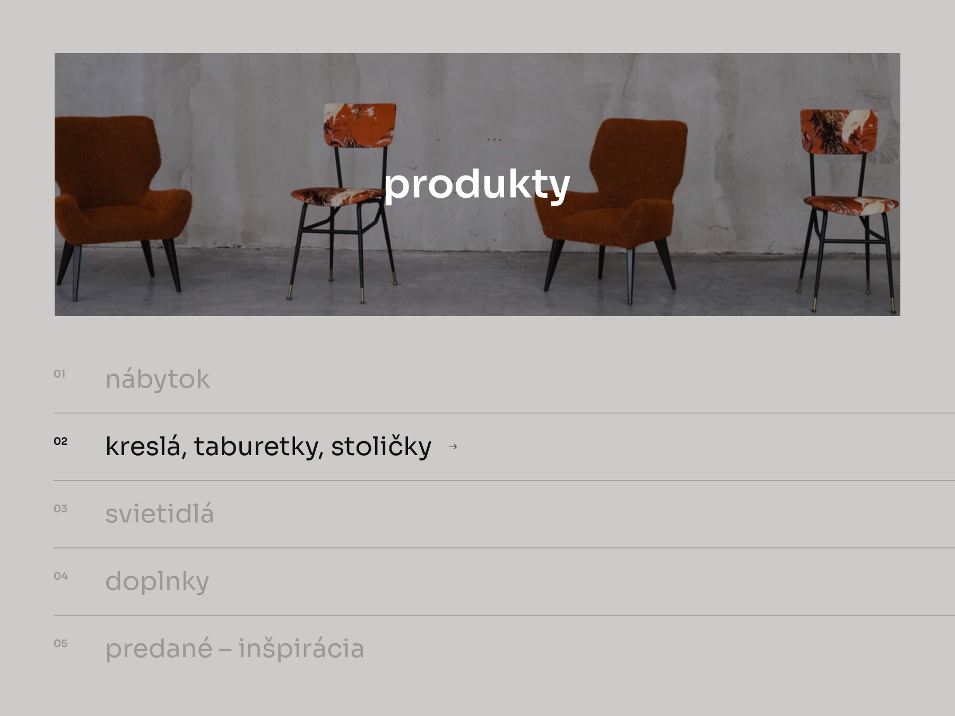Click the divider line below doplnky

click(504, 615)
